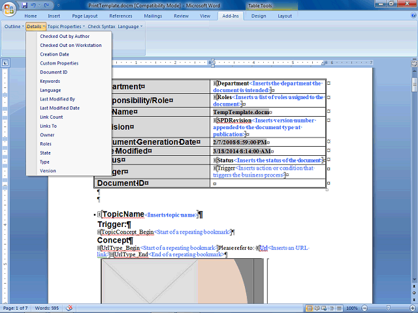
Task: Open the Insert ribbon tab
Action: click(x=54, y=16)
